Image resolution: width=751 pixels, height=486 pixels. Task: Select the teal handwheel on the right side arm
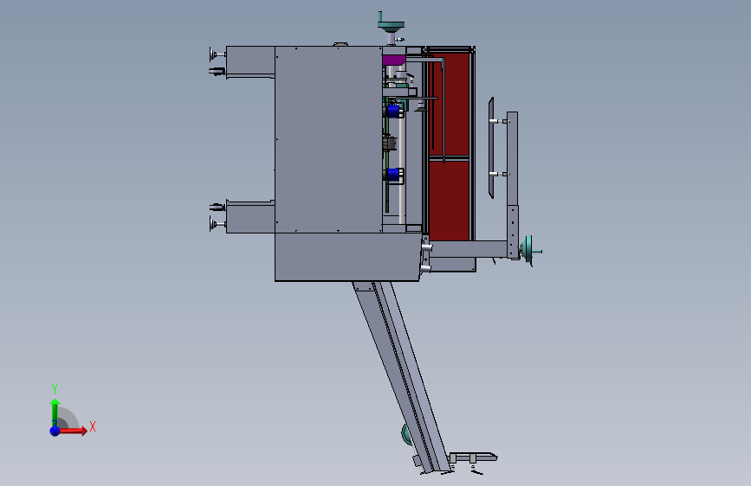(x=529, y=250)
